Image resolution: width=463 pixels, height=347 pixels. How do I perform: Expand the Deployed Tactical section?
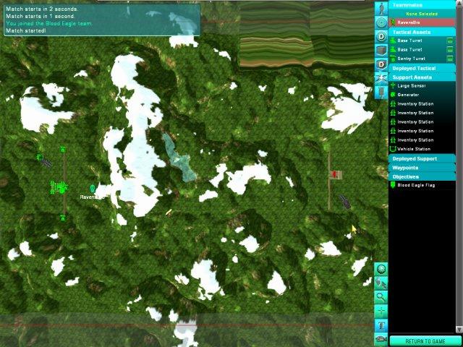tap(422, 68)
